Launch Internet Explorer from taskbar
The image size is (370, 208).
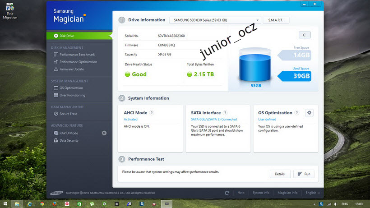point(29,204)
